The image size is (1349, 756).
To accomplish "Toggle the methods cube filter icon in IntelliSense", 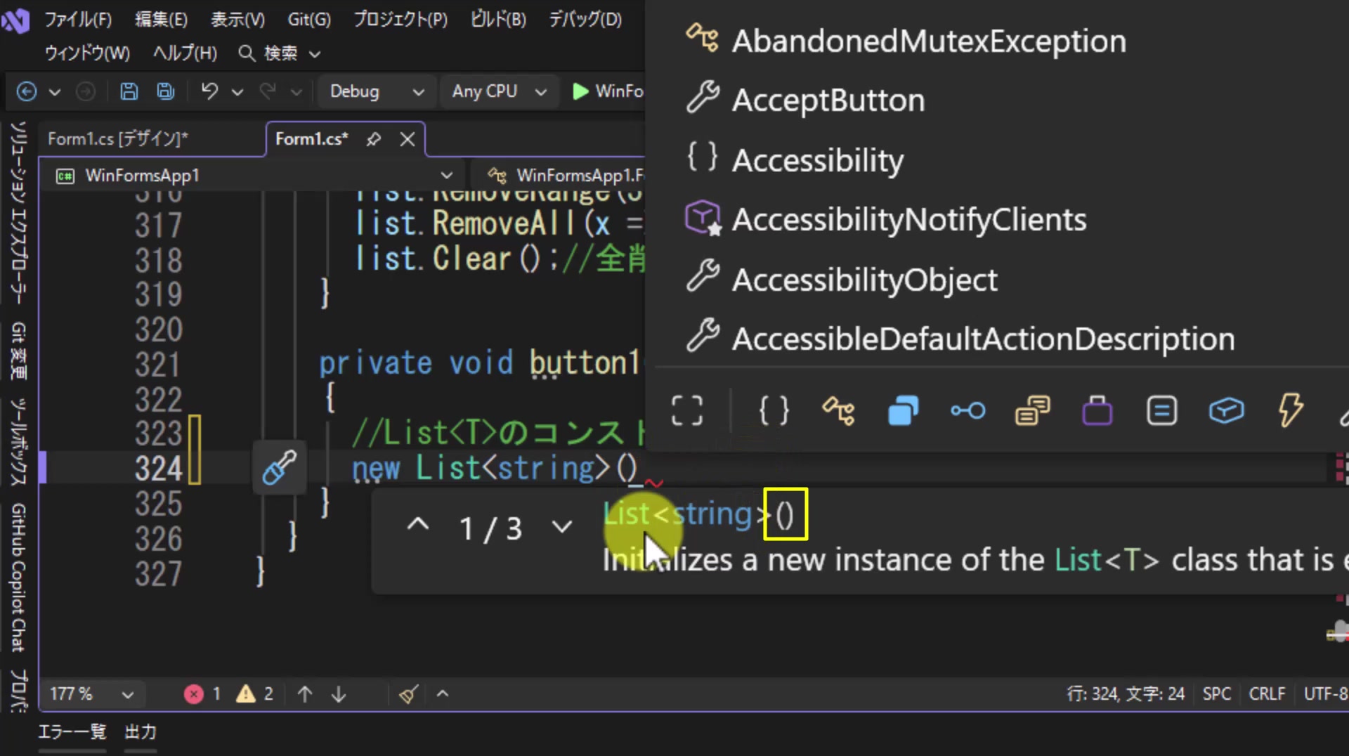I will coord(1226,410).
